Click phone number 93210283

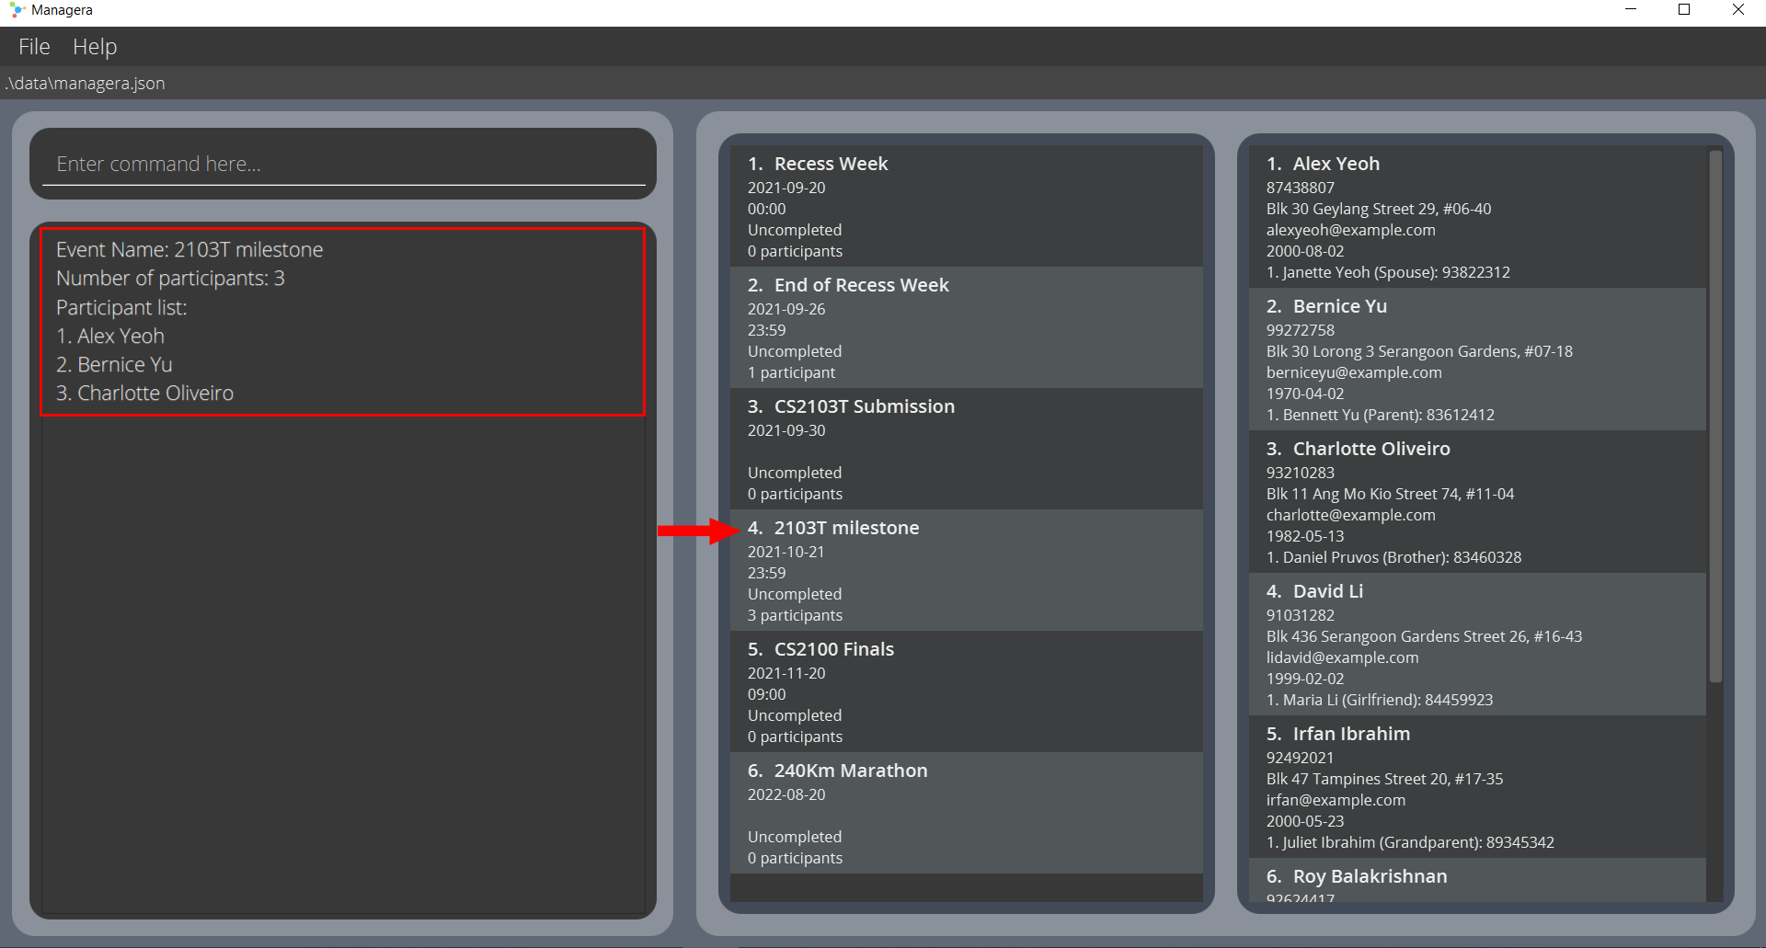click(x=1300, y=473)
